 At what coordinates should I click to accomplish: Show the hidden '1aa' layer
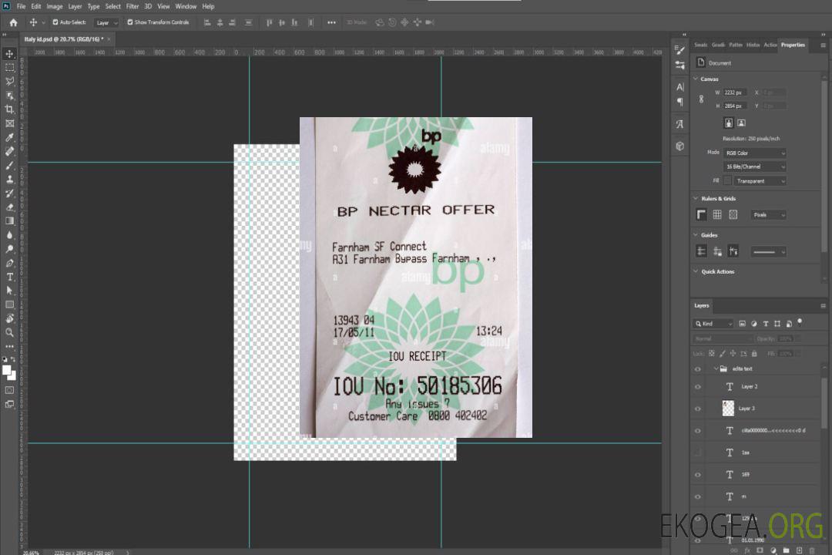[698, 452]
